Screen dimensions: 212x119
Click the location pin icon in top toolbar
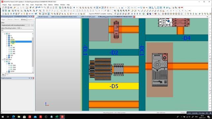[x=164, y=8]
